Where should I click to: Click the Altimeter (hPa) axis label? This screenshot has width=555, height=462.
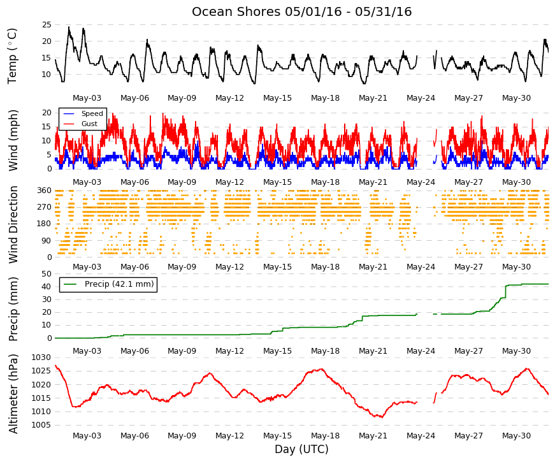pos(13,394)
